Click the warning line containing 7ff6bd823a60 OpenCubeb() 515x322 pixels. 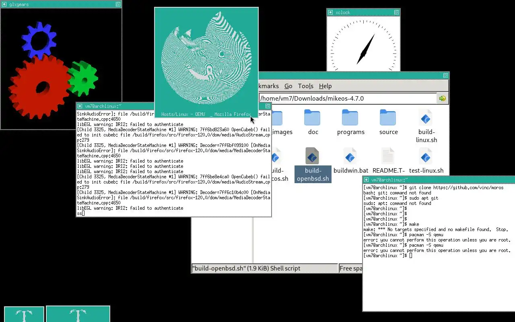tap(173, 130)
